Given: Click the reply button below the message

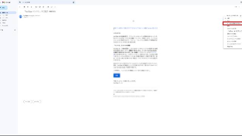Looking at the screenshot, I should pos(28,102).
